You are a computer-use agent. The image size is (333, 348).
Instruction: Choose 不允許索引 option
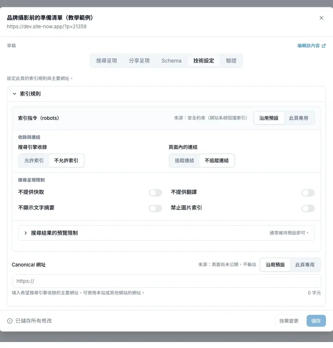[66, 161]
